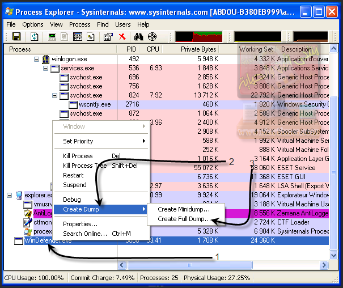Expand the Set Priority submenu
The height and width of the screenshot is (288, 343).
pyautogui.click(x=101, y=141)
